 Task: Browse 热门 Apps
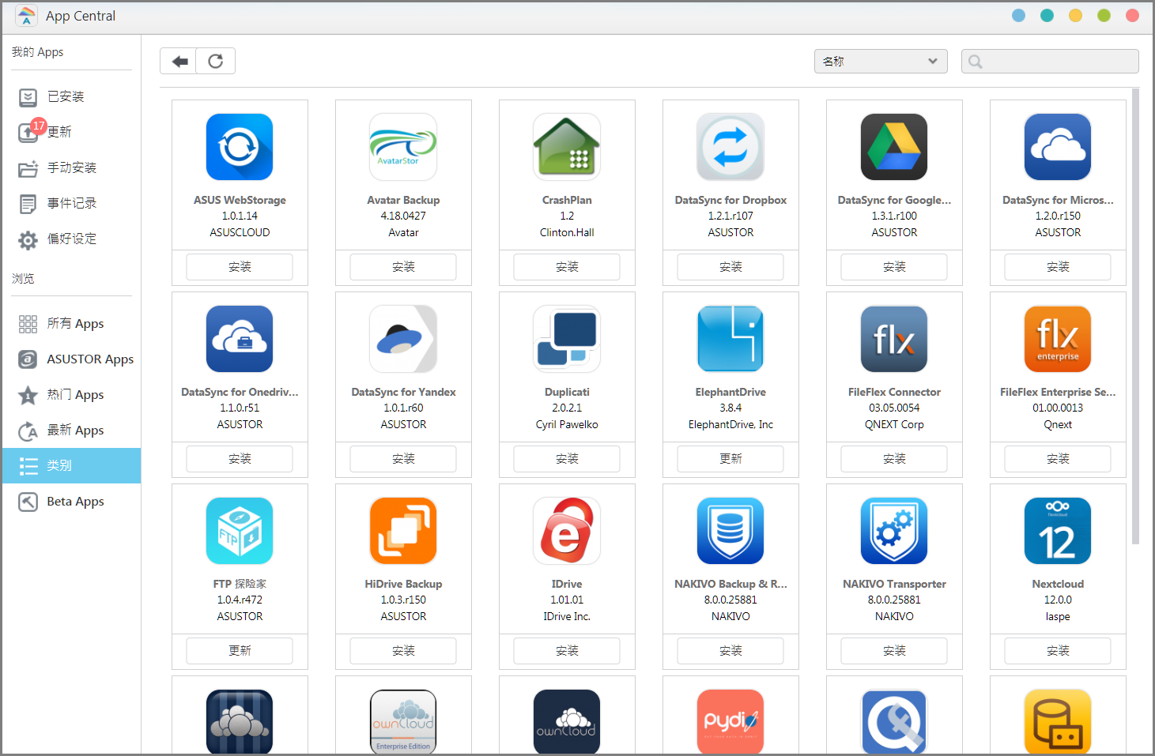coord(71,394)
